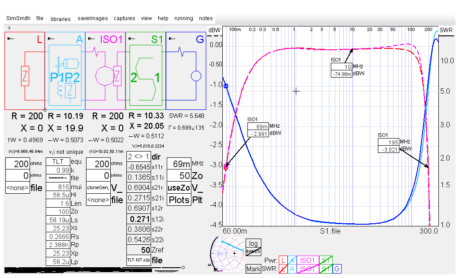
Task: Click the 195 MHz marker label on chart
Action: (x=389, y=142)
